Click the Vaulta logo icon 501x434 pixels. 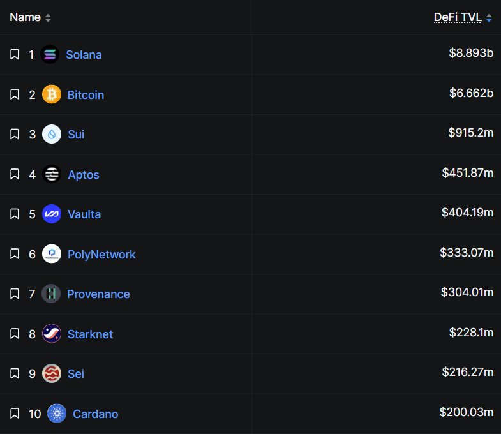click(x=52, y=214)
